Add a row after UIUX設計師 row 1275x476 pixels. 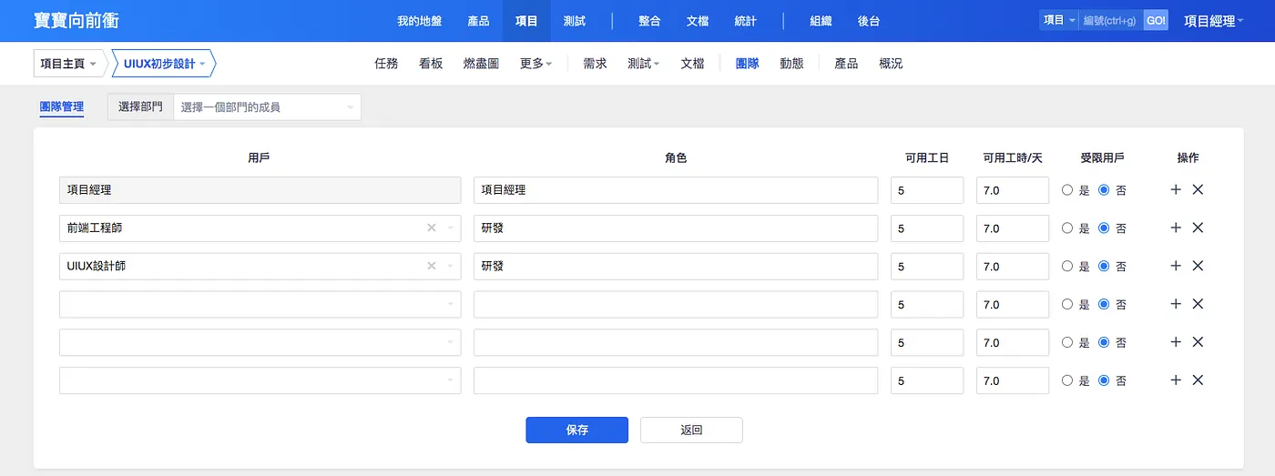(x=1176, y=266)
